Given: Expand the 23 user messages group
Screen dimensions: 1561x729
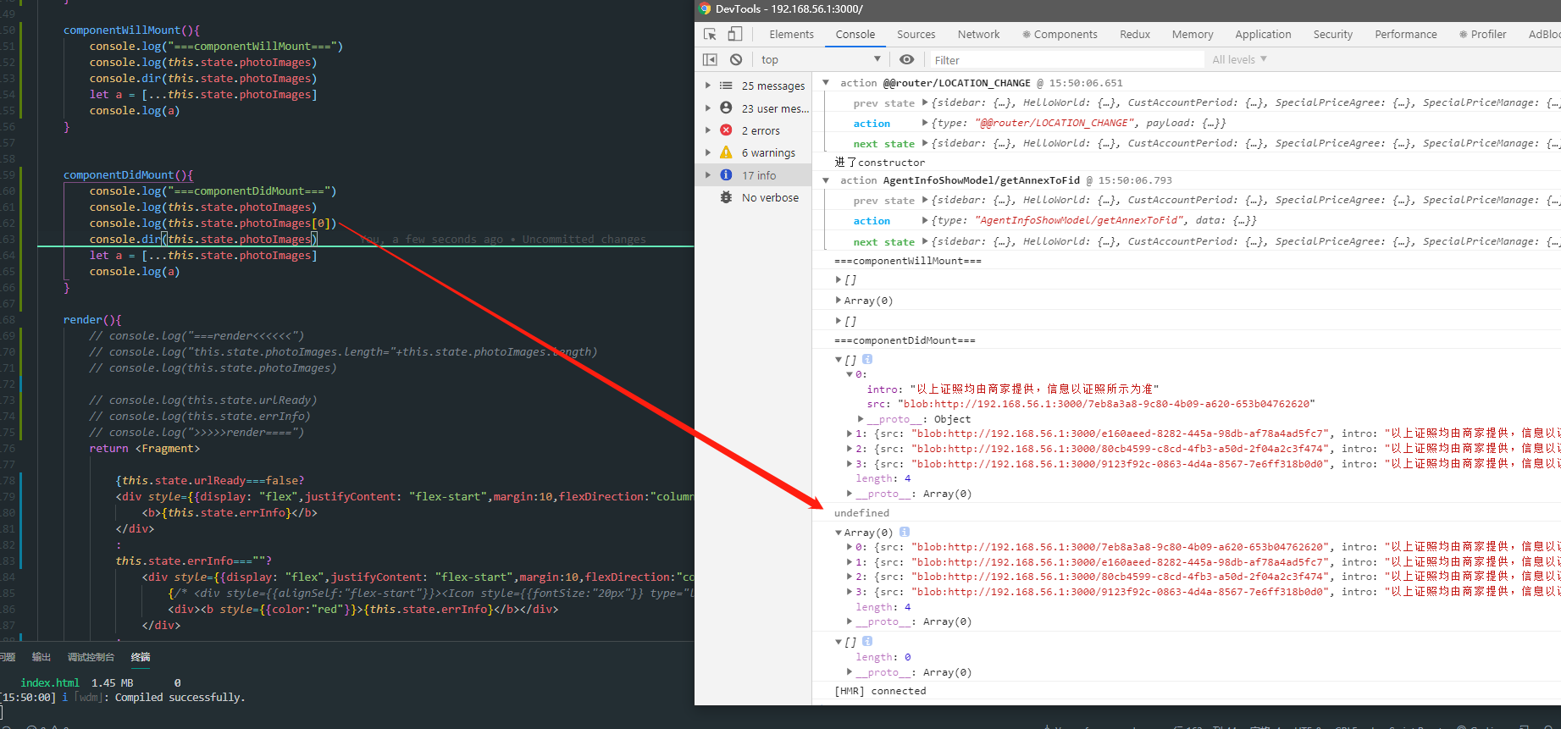Looking at the screenshot, I should click(x=708, y=108).
